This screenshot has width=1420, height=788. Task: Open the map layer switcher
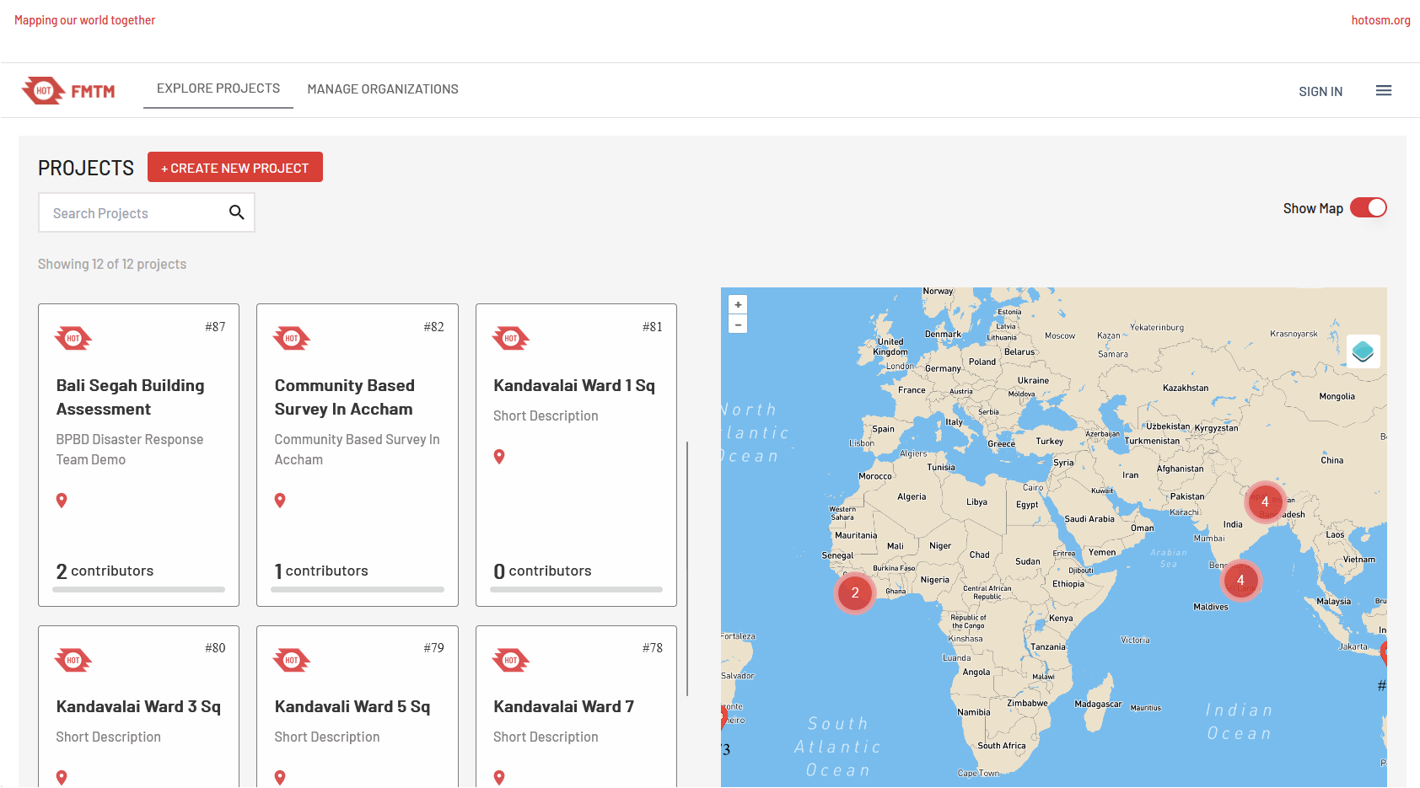(1364, 351)
